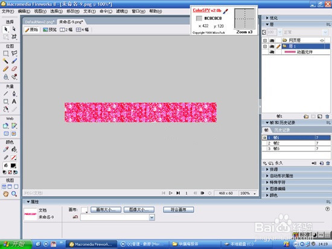Open the 修改(M) menu
This screenshot has height=249, width=332.
pos(73,11)
